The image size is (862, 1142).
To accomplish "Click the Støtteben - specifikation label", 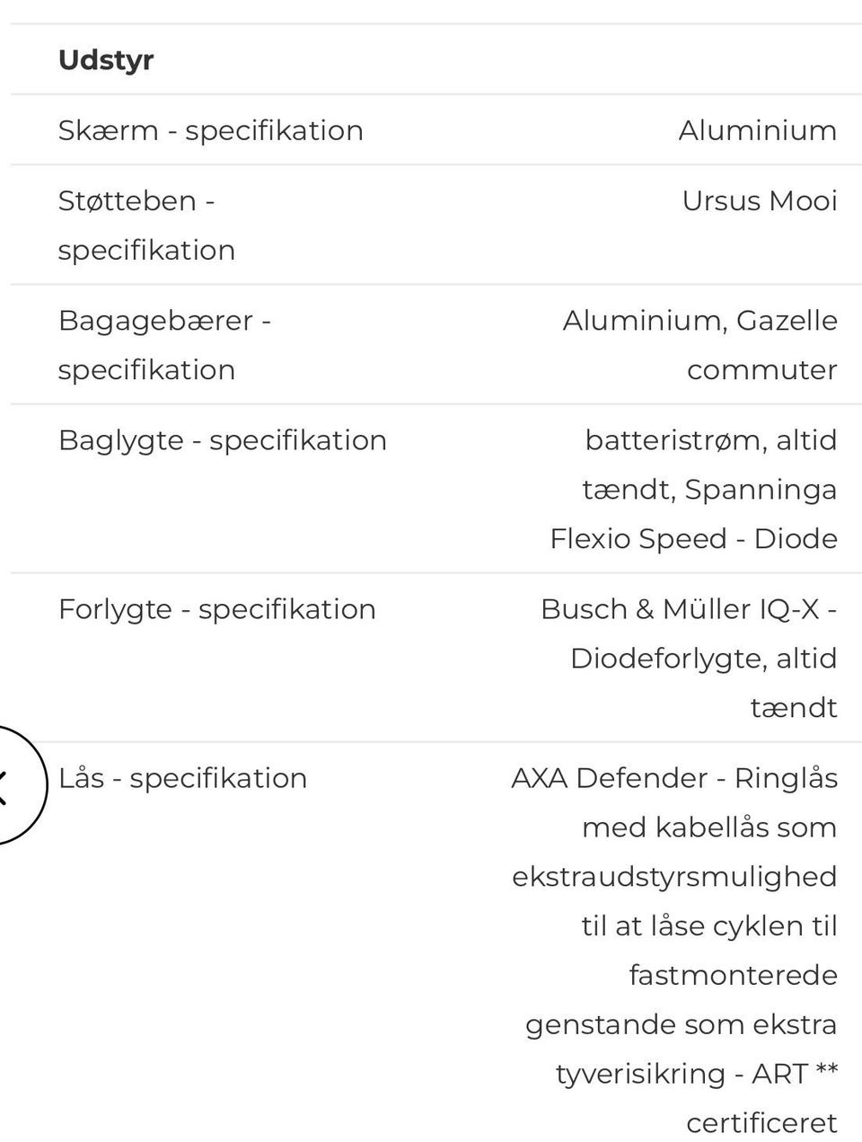I will click(146, 225).
